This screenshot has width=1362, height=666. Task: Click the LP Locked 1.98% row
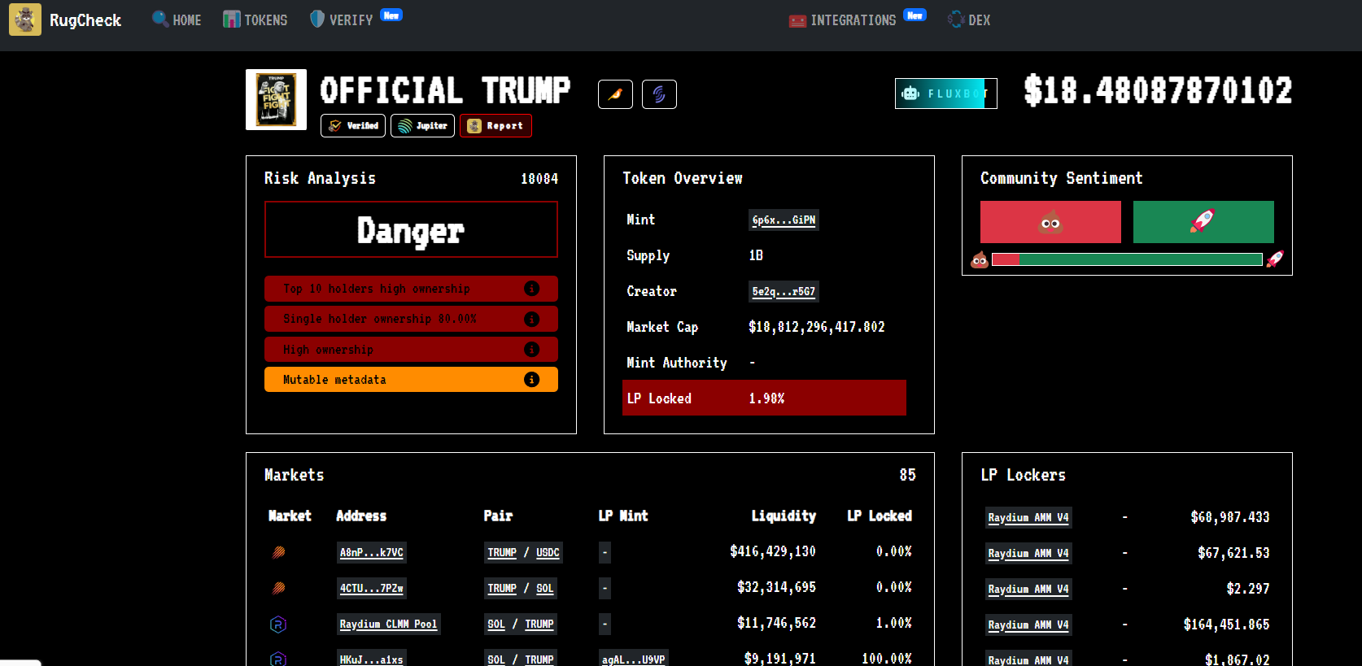764,398
